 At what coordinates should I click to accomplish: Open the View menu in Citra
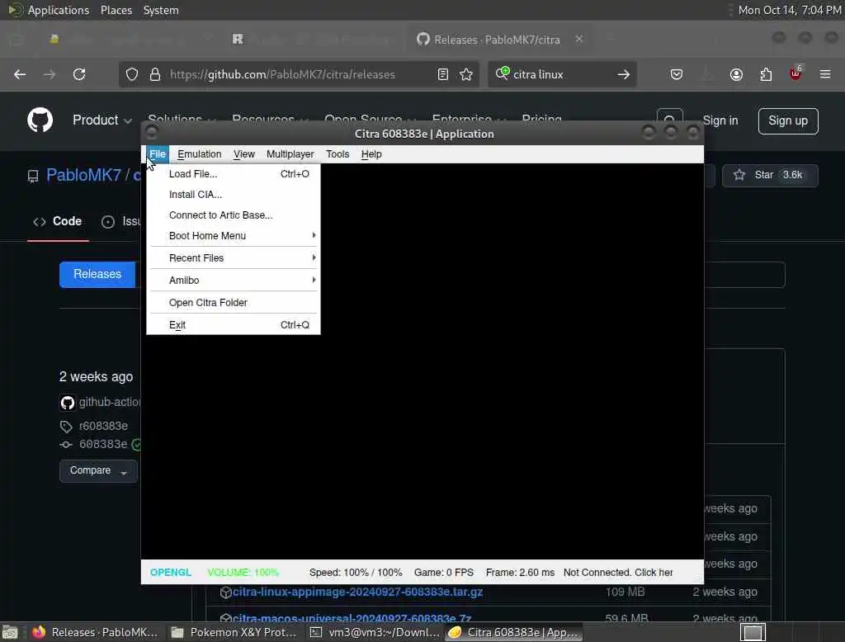pos(244,154)
